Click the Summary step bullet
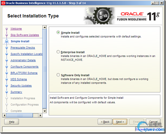 click(x=7, y=92)
